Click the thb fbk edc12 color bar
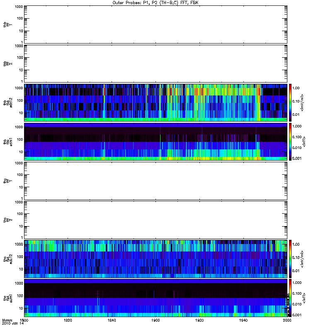 click(x=290, y=103)
